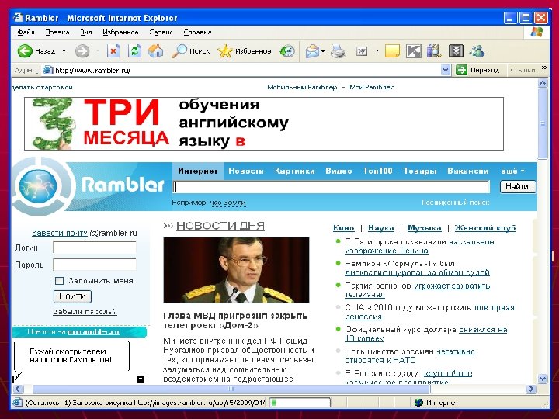Switch to the Товары tab
Screen dimensions: 559x419
tap(419, 171)
